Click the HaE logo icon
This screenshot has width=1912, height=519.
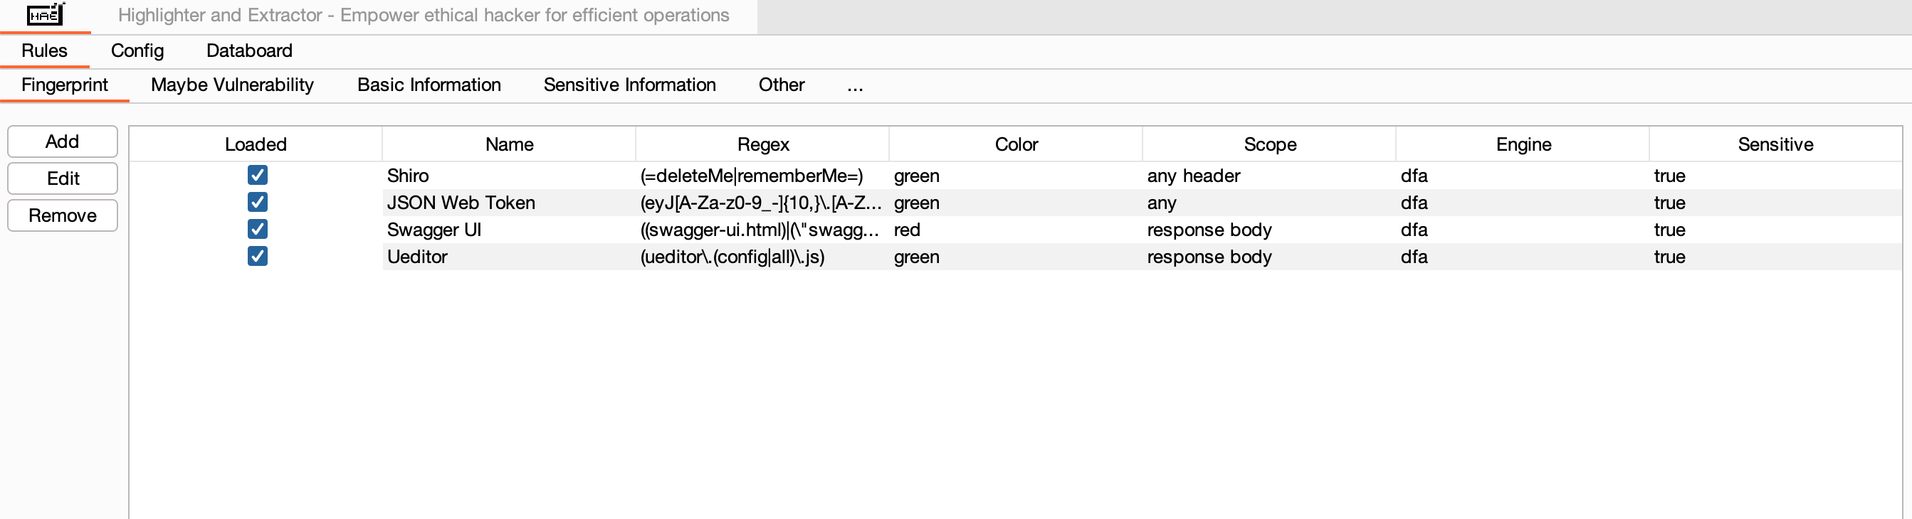tap(46, 15)
